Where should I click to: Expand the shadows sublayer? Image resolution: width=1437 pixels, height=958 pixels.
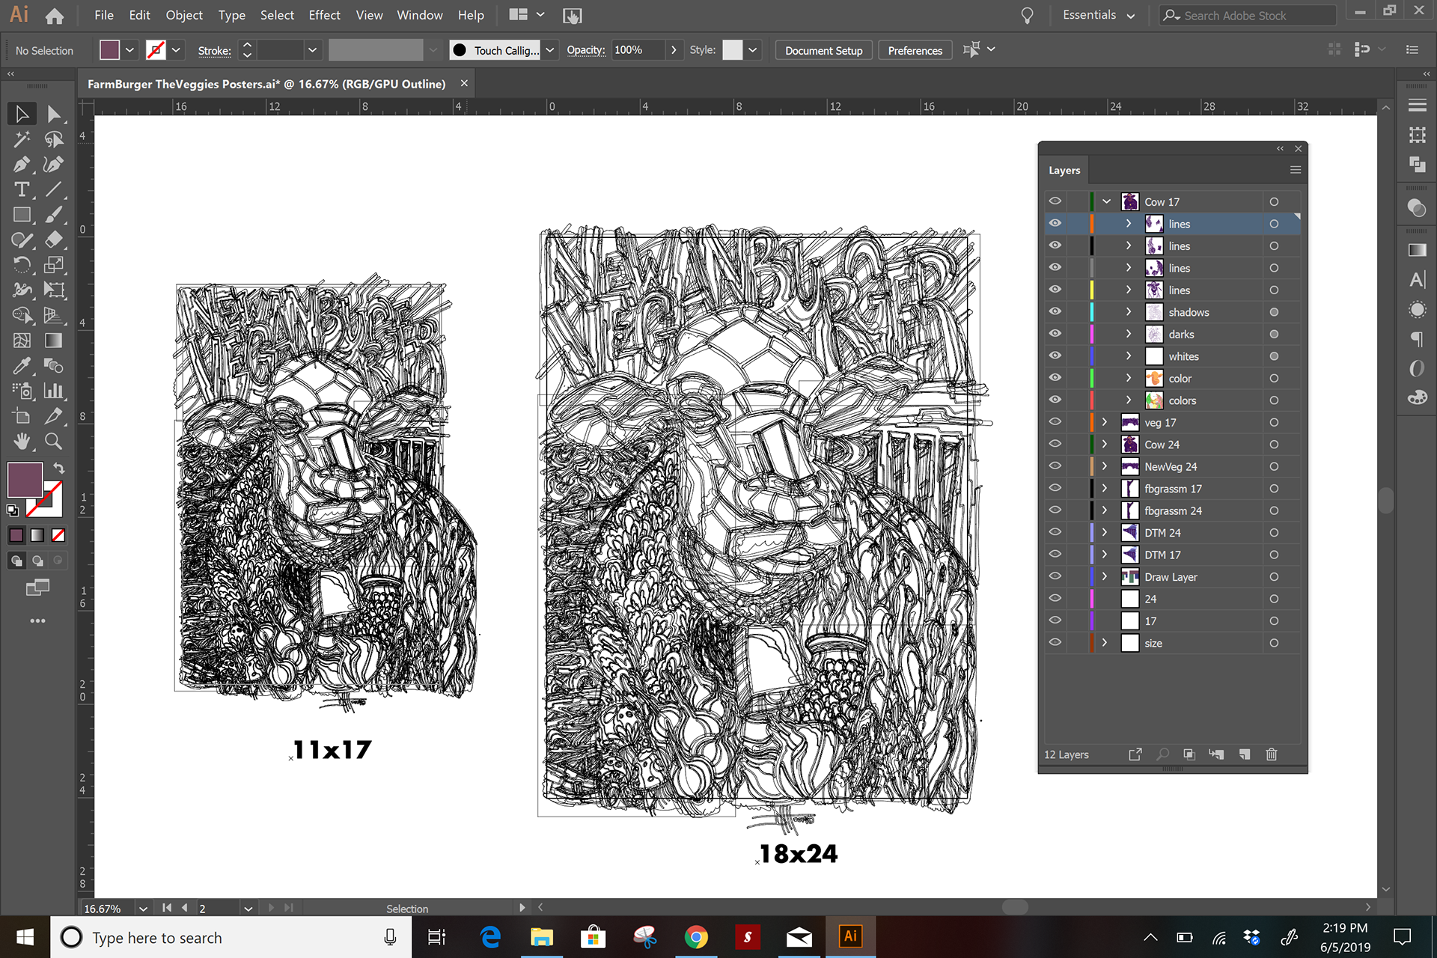coord(1129,311)
